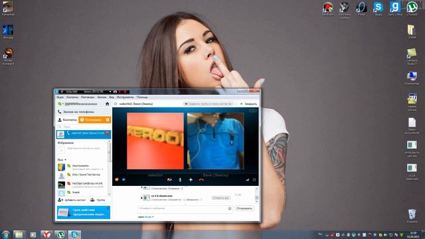
Task: Open uTorrent from the taskbar
Action: [x=60, y=234]
